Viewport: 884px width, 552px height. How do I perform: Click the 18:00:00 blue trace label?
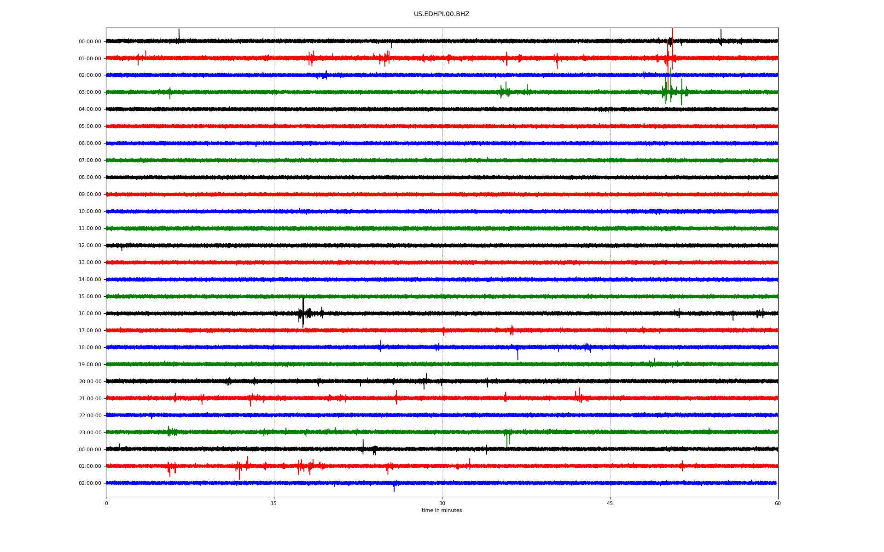(90, 348)
